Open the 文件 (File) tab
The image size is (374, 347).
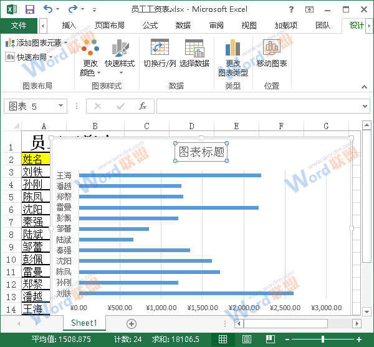coord(19,26)
